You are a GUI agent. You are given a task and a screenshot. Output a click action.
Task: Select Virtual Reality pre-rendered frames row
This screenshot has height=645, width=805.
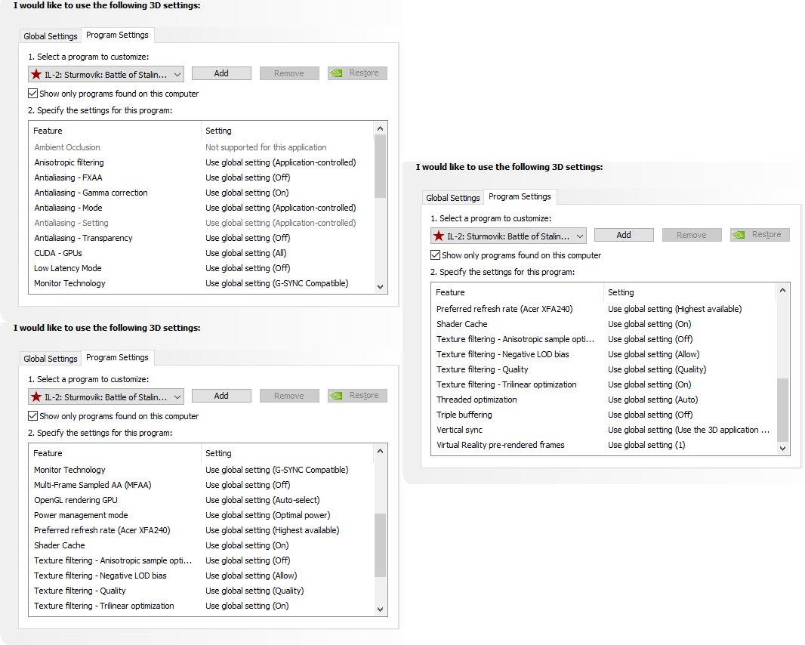pyautogui.click(x=604, y=446)
